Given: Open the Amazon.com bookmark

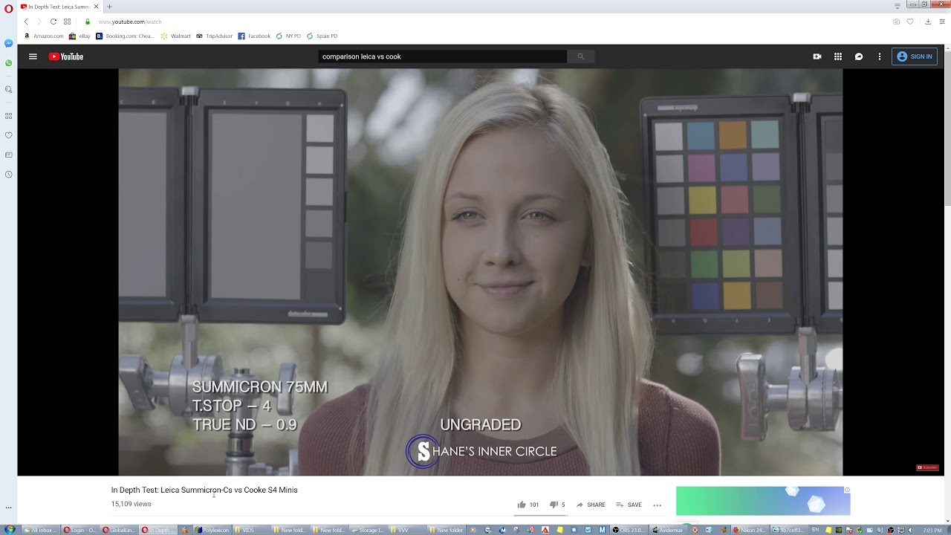Looking at the screenshot, I should click(44, 36).
